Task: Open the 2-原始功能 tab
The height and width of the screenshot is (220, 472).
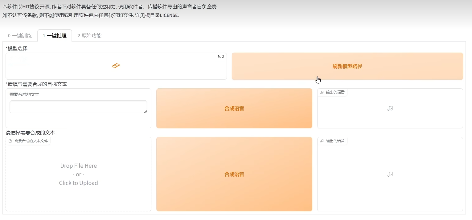Action: point(89,35)
